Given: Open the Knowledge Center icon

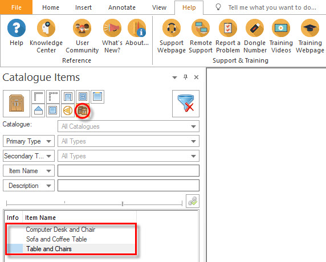Looking at the screenshot, I should click(46, 28).
